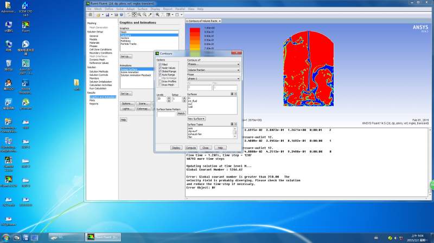Open the Phase phase-1 dropdown

(213, 78)
